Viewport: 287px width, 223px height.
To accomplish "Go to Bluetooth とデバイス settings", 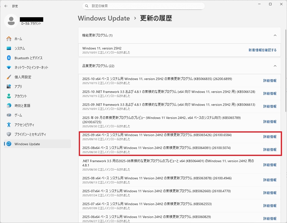I will pyautogui.click(x=37, y=58).
